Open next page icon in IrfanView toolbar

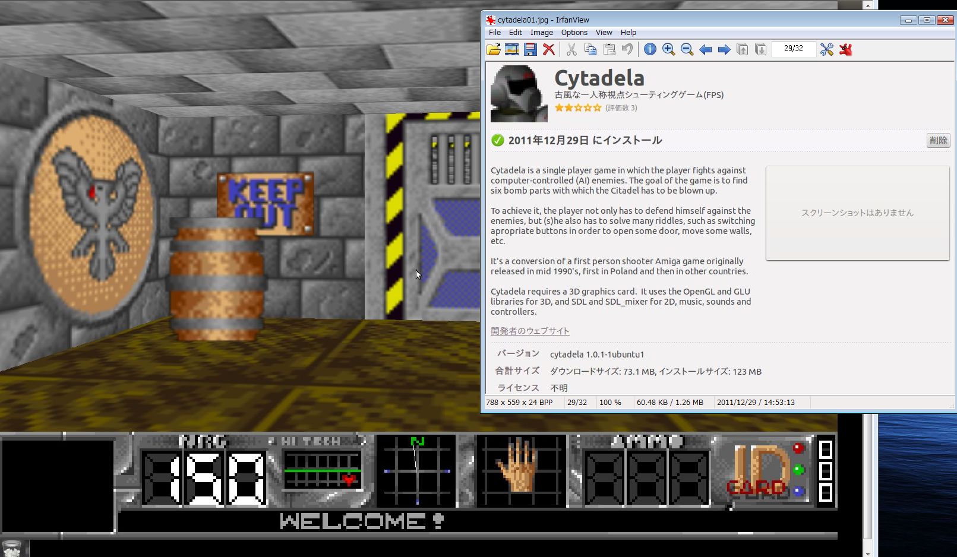[760, 49]
